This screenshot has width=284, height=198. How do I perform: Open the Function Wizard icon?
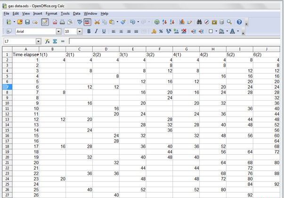(x=48, y=41)
